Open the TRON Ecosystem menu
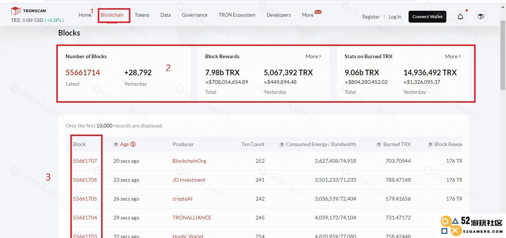Viewport: 506px width, 238px height. tap(237, 15)
